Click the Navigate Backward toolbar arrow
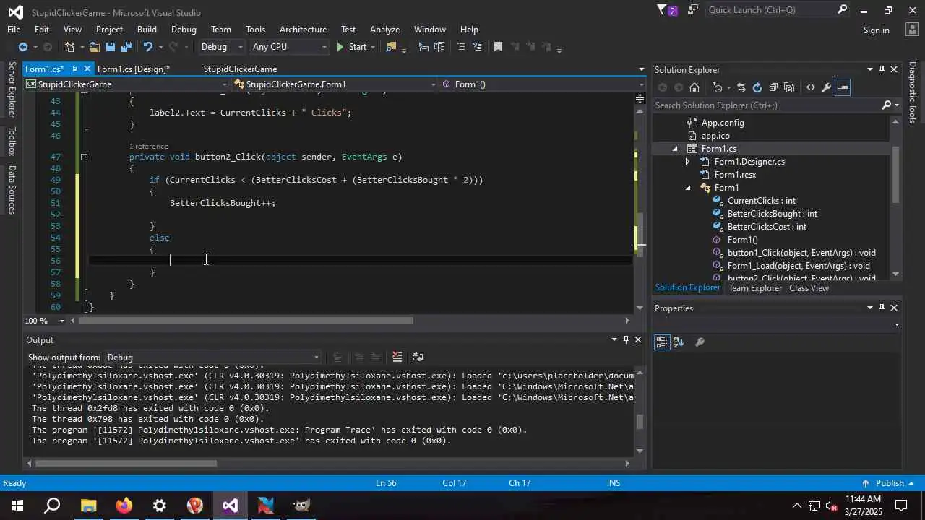Image resolution: width=925 pixels, height=520 pixels. click(x=22, y=47)
